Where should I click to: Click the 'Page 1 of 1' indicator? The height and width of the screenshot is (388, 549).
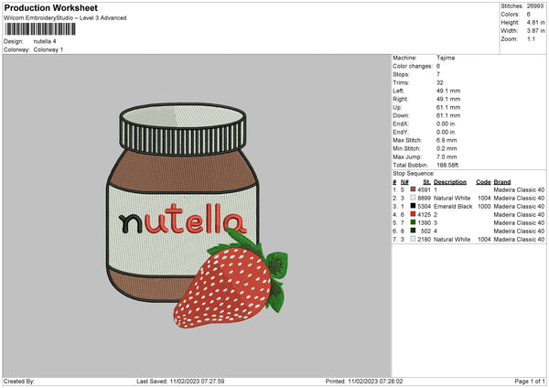tap(530, 381)
